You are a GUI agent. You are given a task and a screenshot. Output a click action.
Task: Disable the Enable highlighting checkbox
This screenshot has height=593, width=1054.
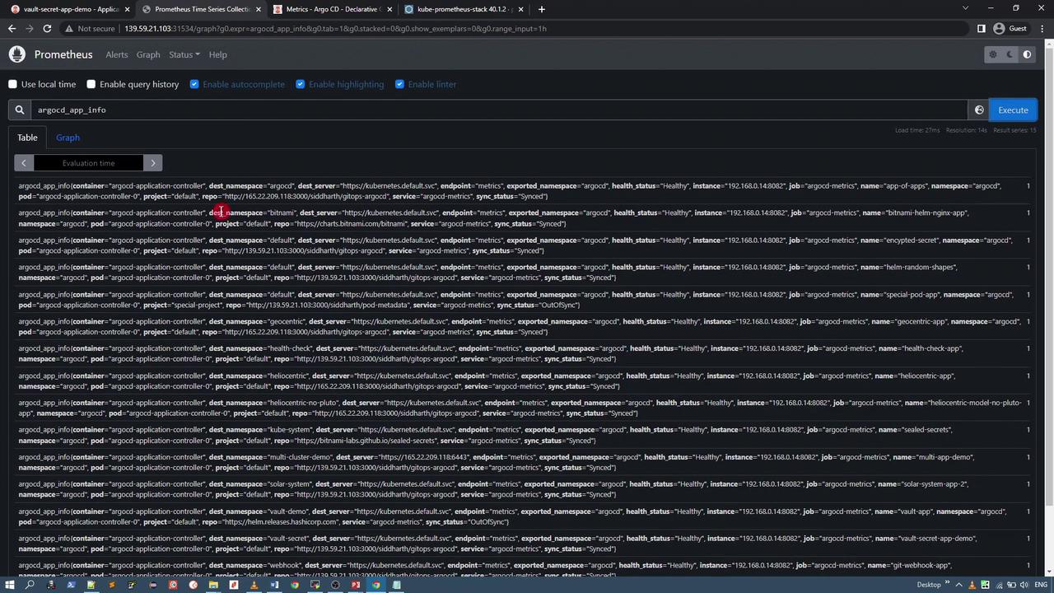point(301,84)
